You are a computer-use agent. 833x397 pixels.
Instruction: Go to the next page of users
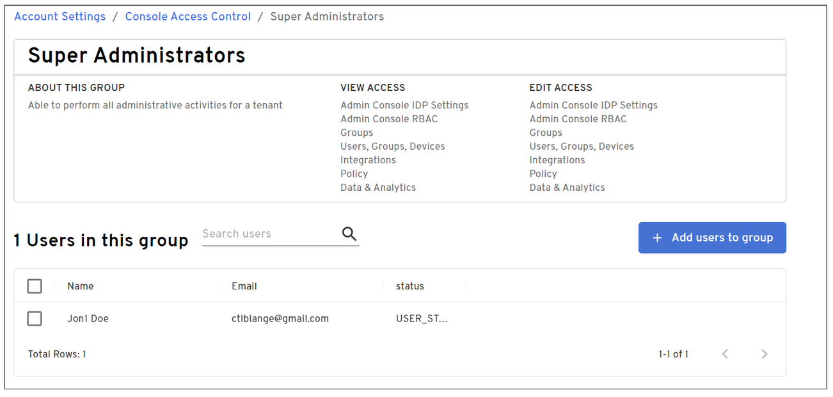tap(764, 354)
